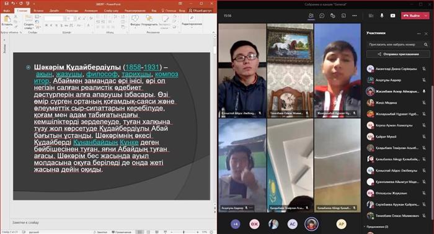The width and height of the screenshot is (434, 234).
Task: Open the participants panel icon in Teams toolbar
Action: pos(311,16)
